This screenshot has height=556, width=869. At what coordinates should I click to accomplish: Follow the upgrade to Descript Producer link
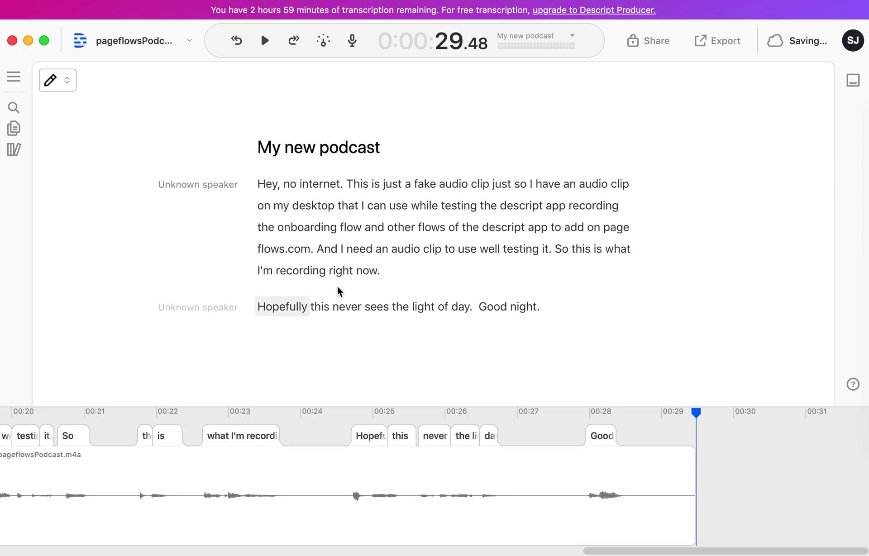click(x=594, y=10)
